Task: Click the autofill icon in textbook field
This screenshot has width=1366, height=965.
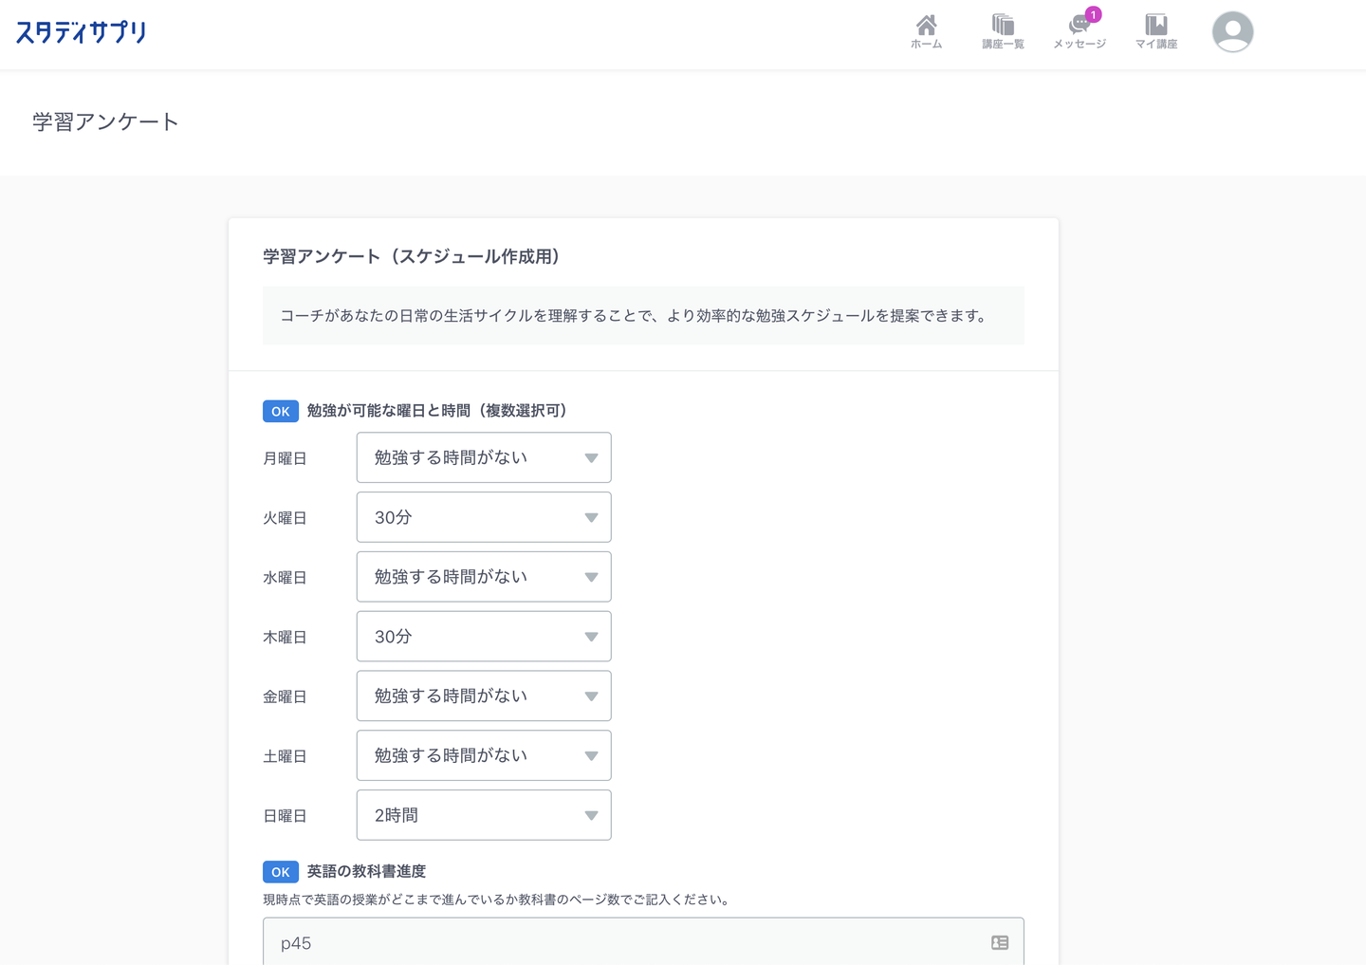Action: click(1000, 942)
